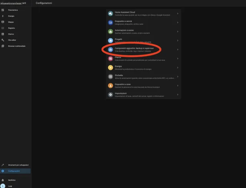Click the yellow Energia lightning icon
The width and height of the screenshot is (246, 188).
pos(111,67)
